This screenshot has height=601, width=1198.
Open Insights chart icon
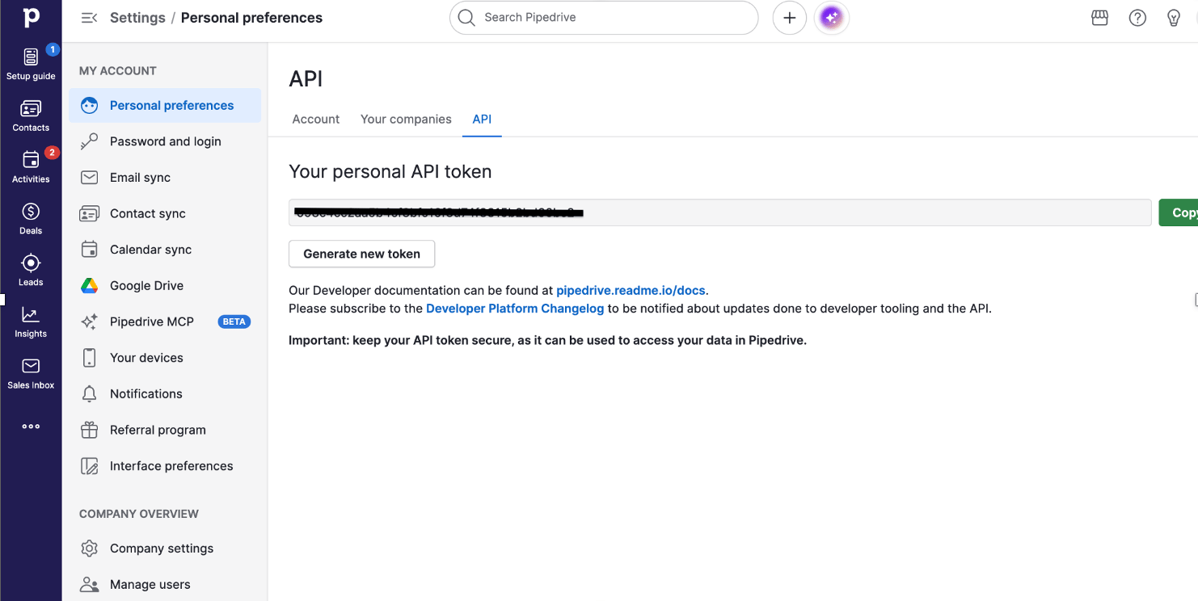(31, 315)
